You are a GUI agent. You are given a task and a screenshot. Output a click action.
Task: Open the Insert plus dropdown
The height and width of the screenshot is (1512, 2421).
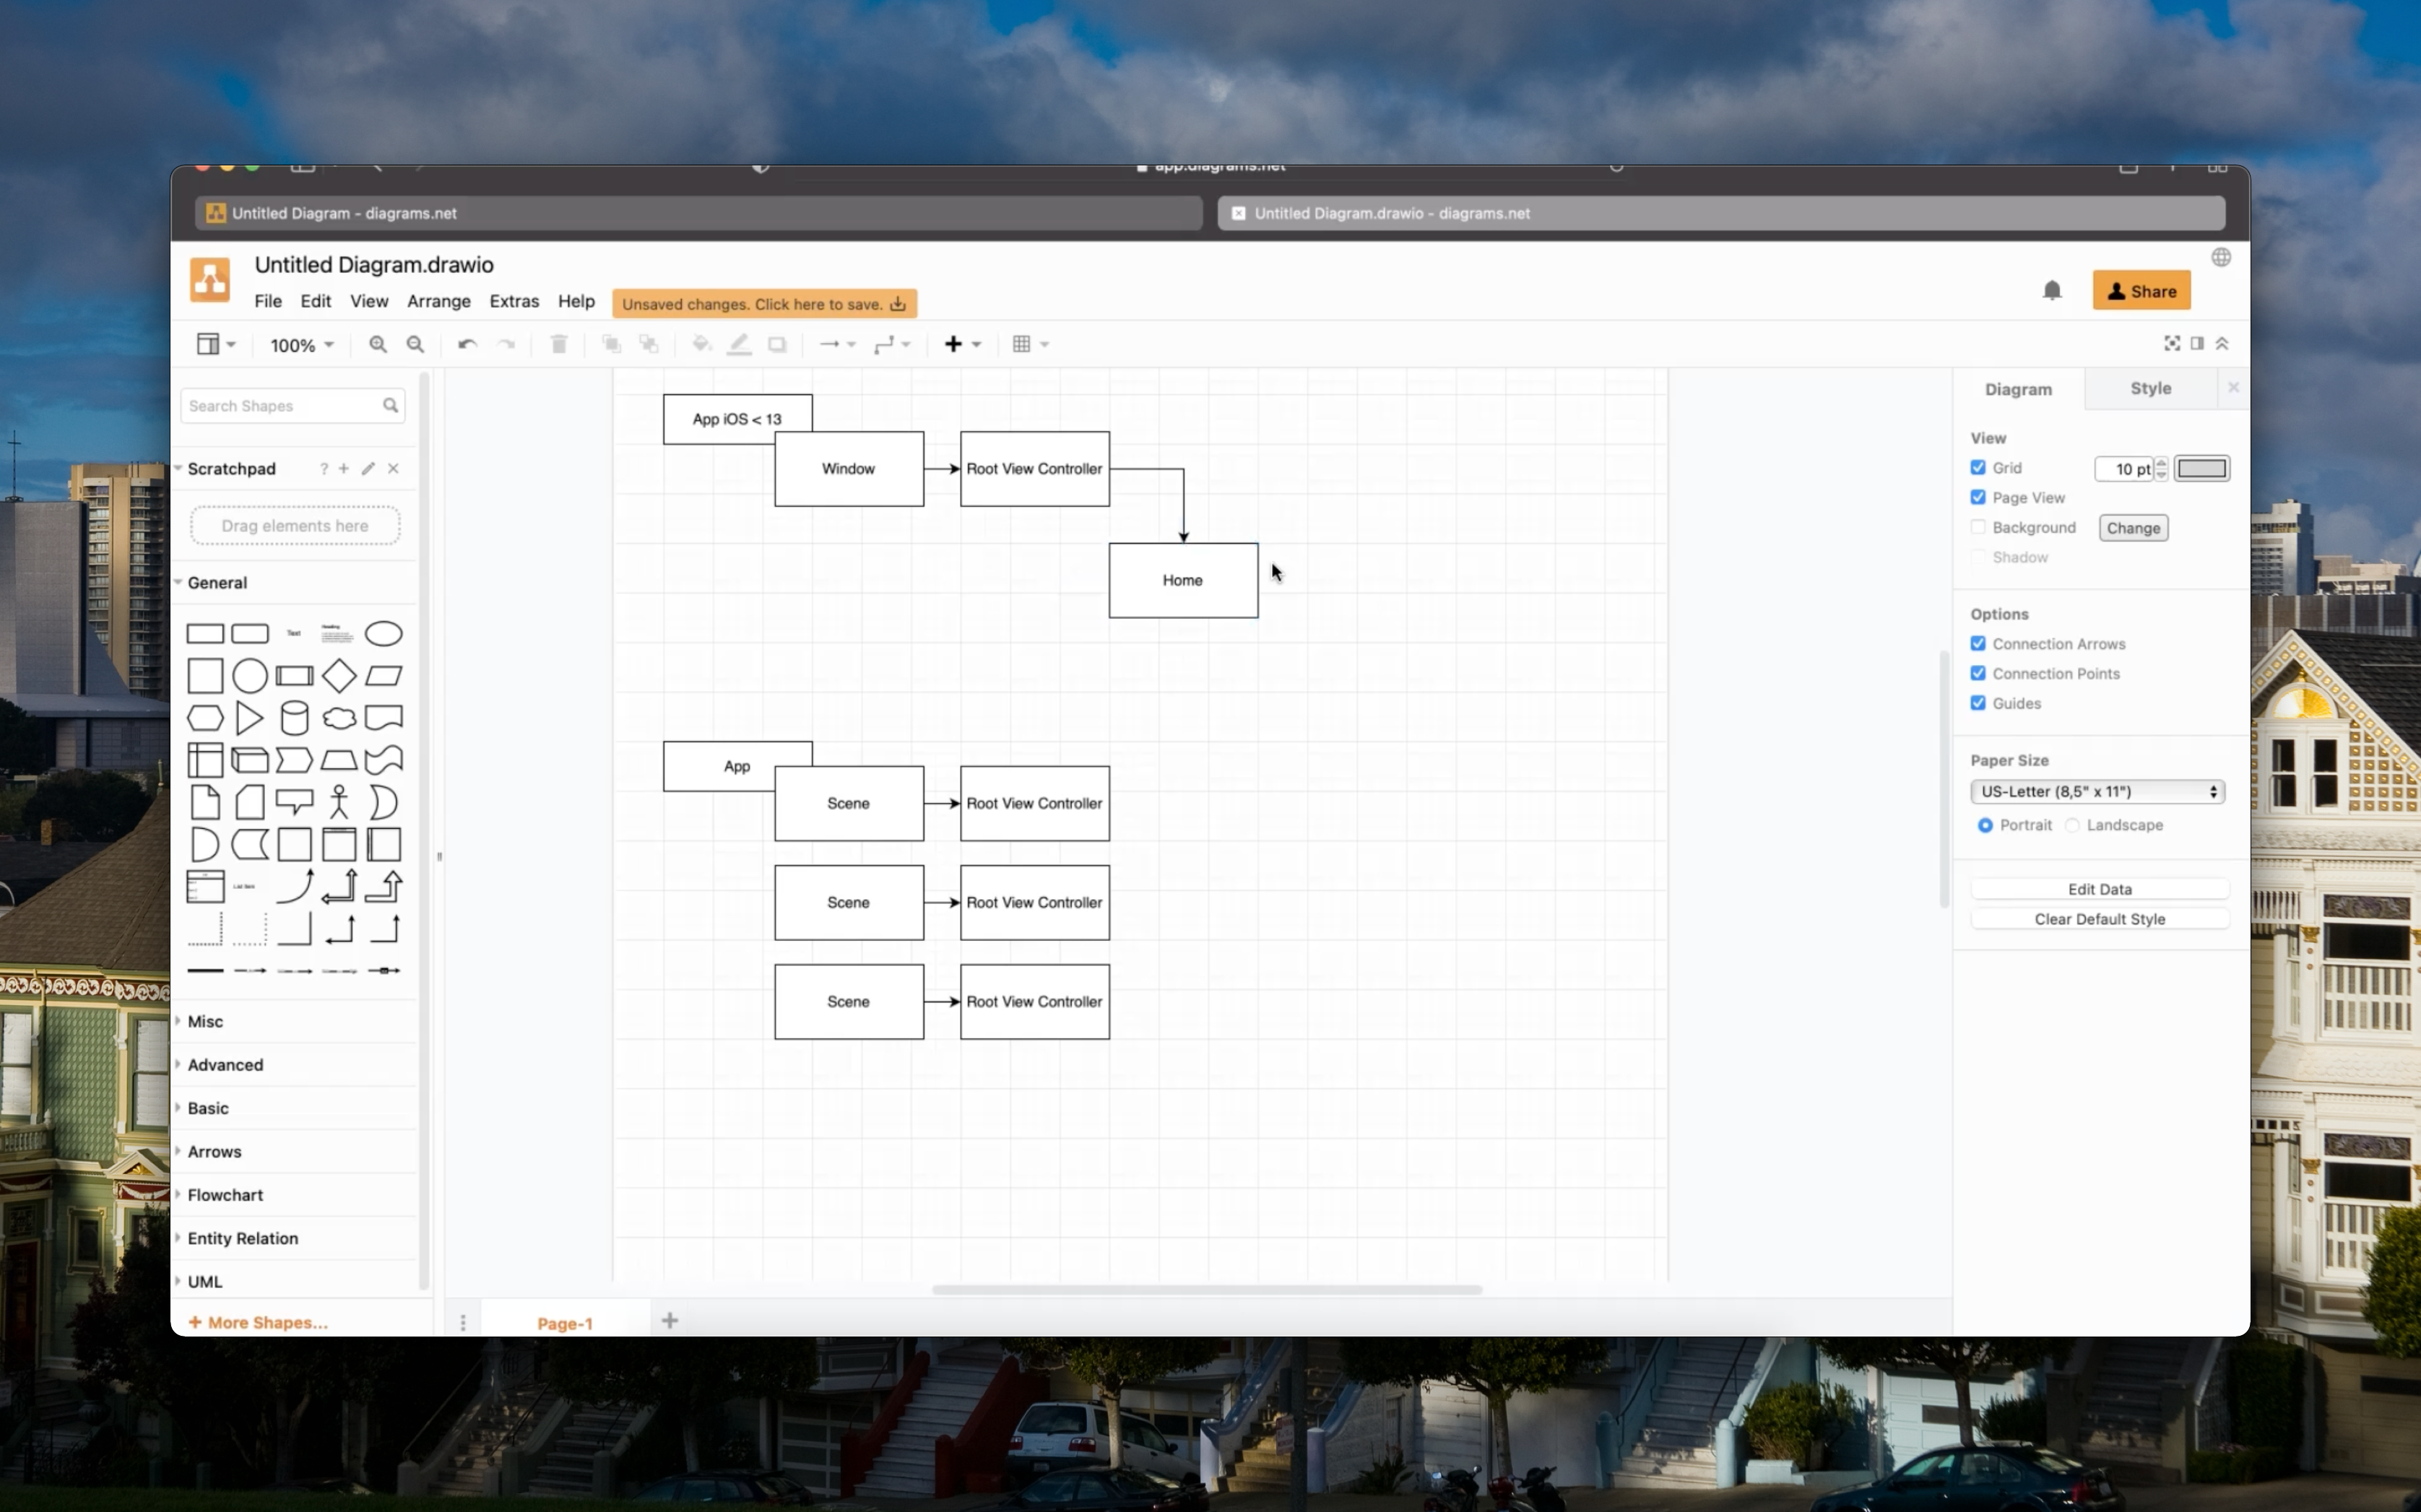coord(963,344)
